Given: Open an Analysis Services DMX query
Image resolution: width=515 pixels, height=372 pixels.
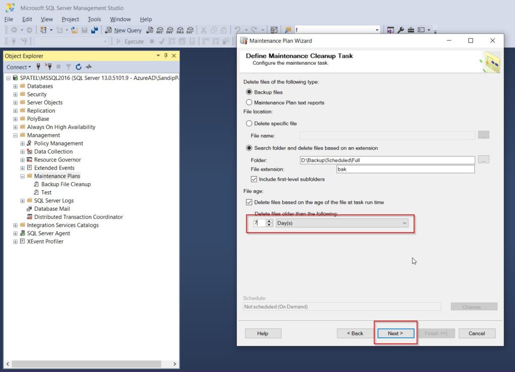Looking at the screenshot, I should pyautogui.click(x=170, y=30).
